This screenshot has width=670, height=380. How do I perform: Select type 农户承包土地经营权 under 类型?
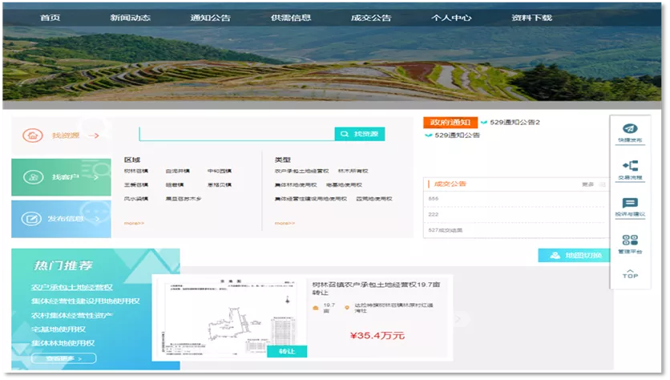[301, 171]
